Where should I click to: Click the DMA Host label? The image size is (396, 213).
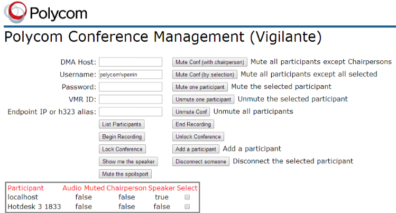click(x=78, y=62)
